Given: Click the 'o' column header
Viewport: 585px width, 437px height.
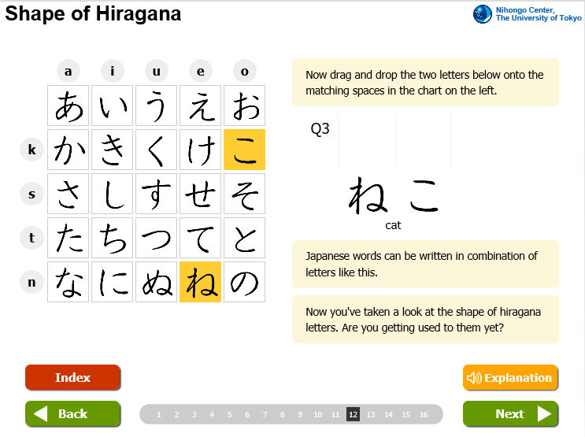Looking at the screenshot, I should tap(244, 71).
